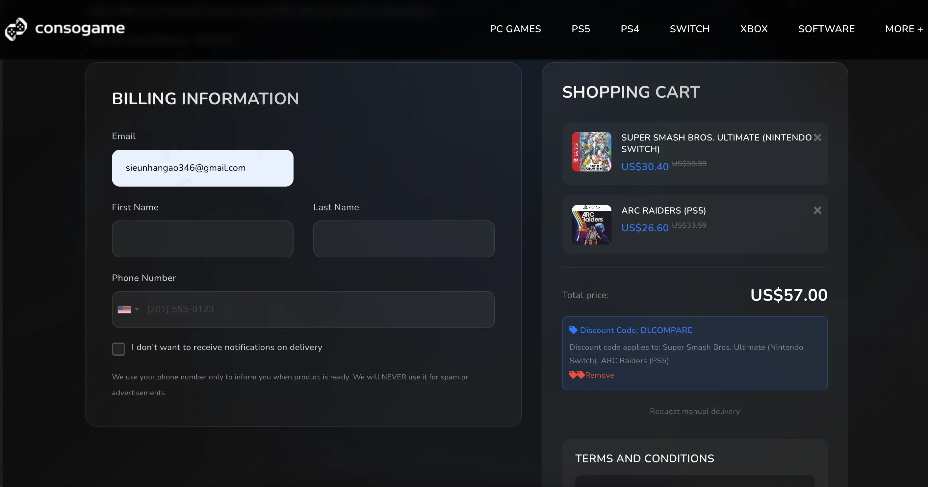
Task: Click the ARC Raiders cover thumbnail
Action: tap(592, 225)
